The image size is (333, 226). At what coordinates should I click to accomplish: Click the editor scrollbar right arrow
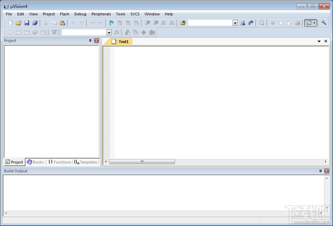(x=325, y=162)
